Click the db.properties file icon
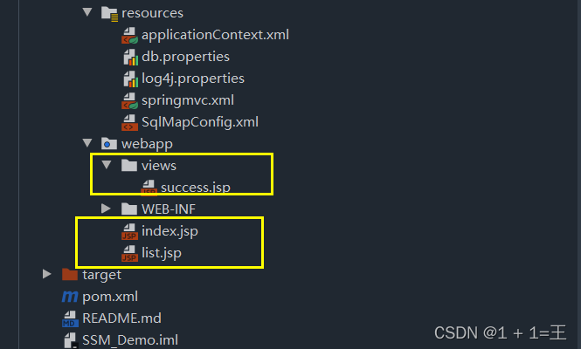This screenshot has height=349, width=581. 129,58
